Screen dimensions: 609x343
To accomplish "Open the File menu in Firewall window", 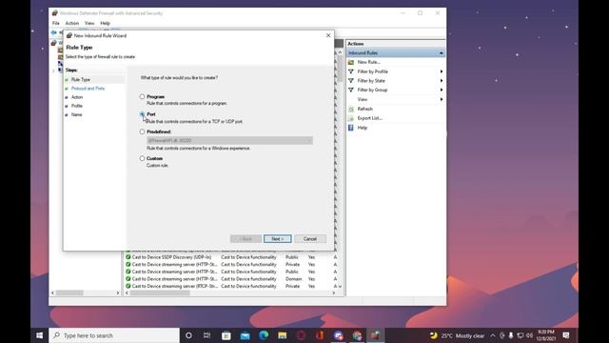I will point(56,23).
